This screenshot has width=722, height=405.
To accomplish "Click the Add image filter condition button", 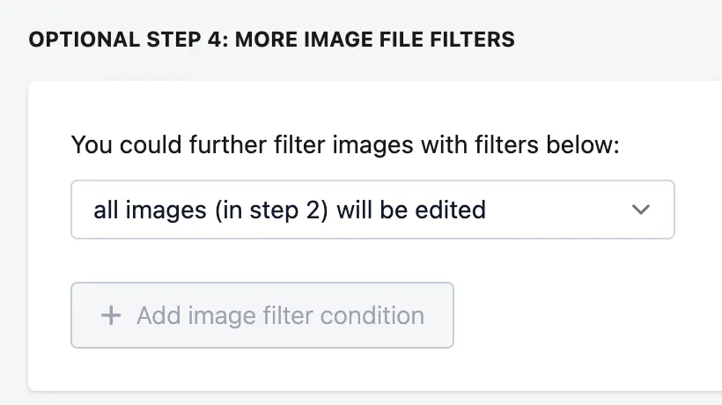I will 262,315.
